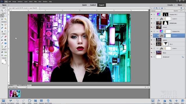Show the hidden Background layer
Screen dimensions: 186x104
pos(151,57)
